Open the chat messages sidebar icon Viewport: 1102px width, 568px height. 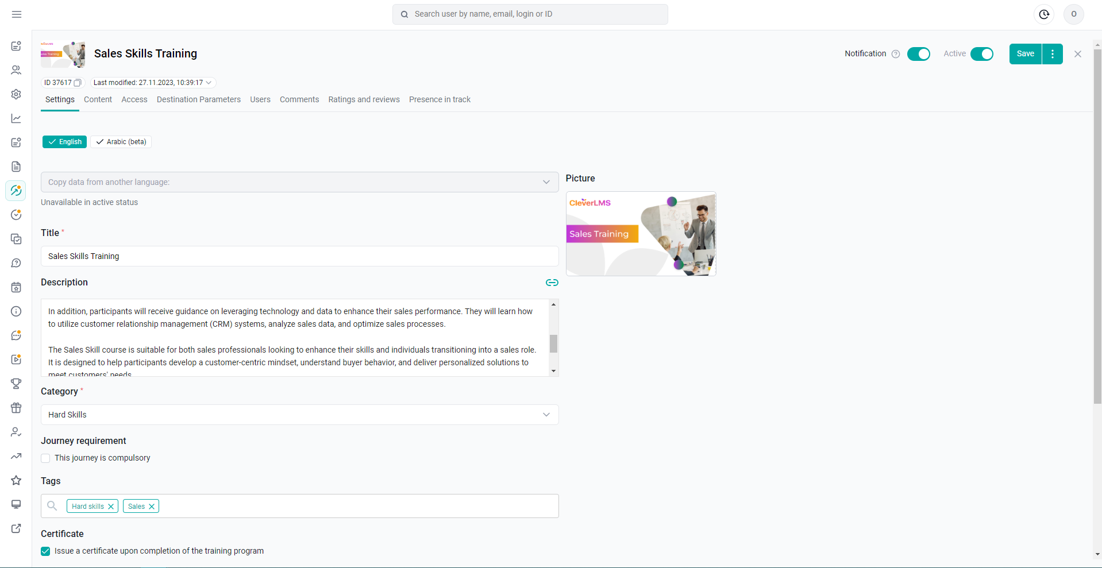pyautogui.click(x=16, y=335)
